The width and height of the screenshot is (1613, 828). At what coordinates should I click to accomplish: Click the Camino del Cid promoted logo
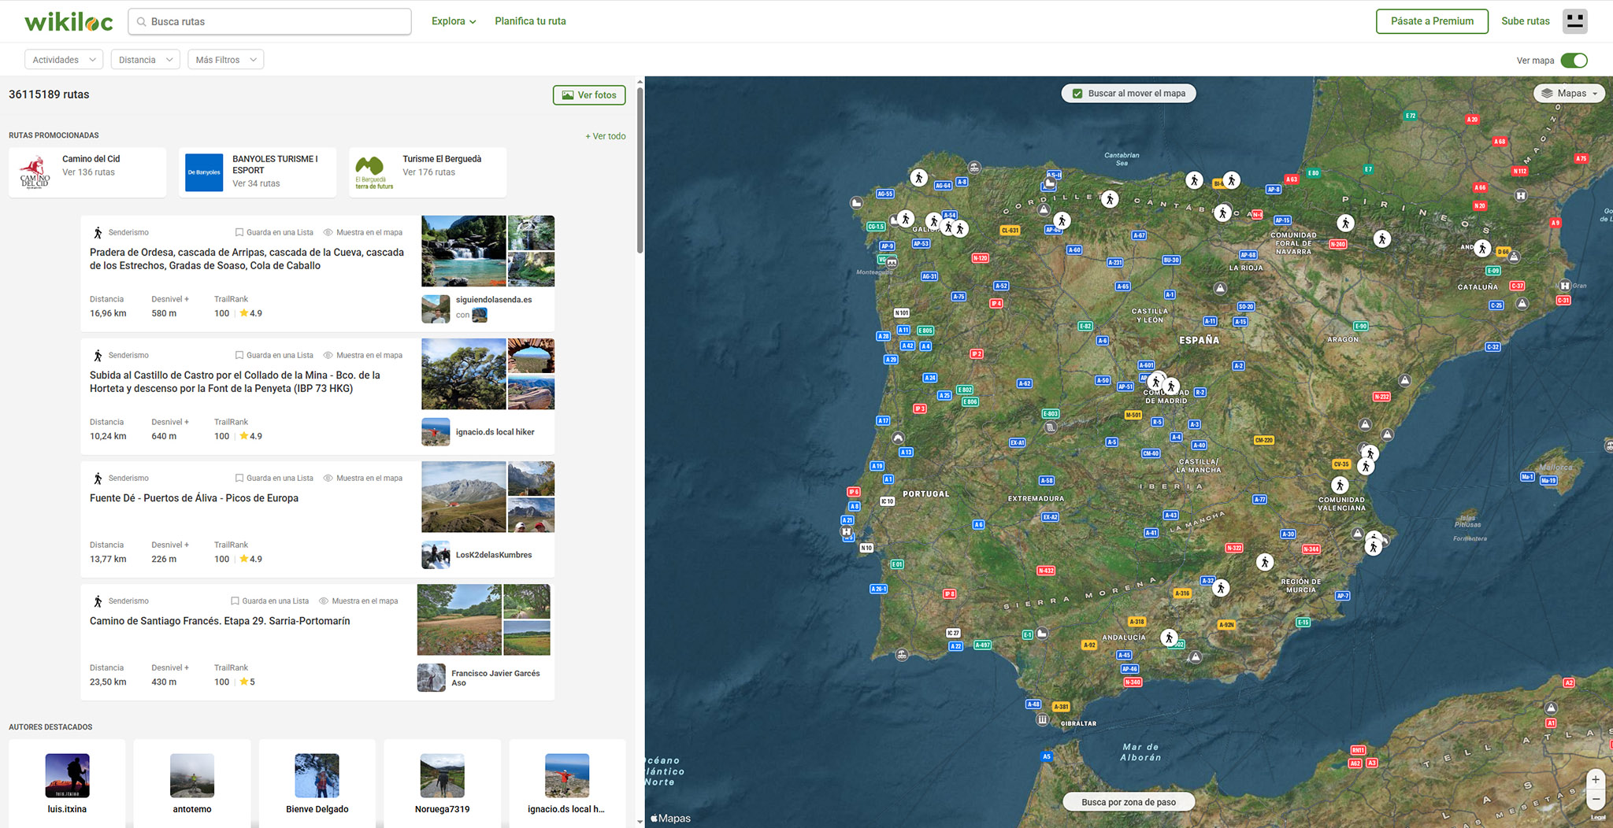[35, 172]
